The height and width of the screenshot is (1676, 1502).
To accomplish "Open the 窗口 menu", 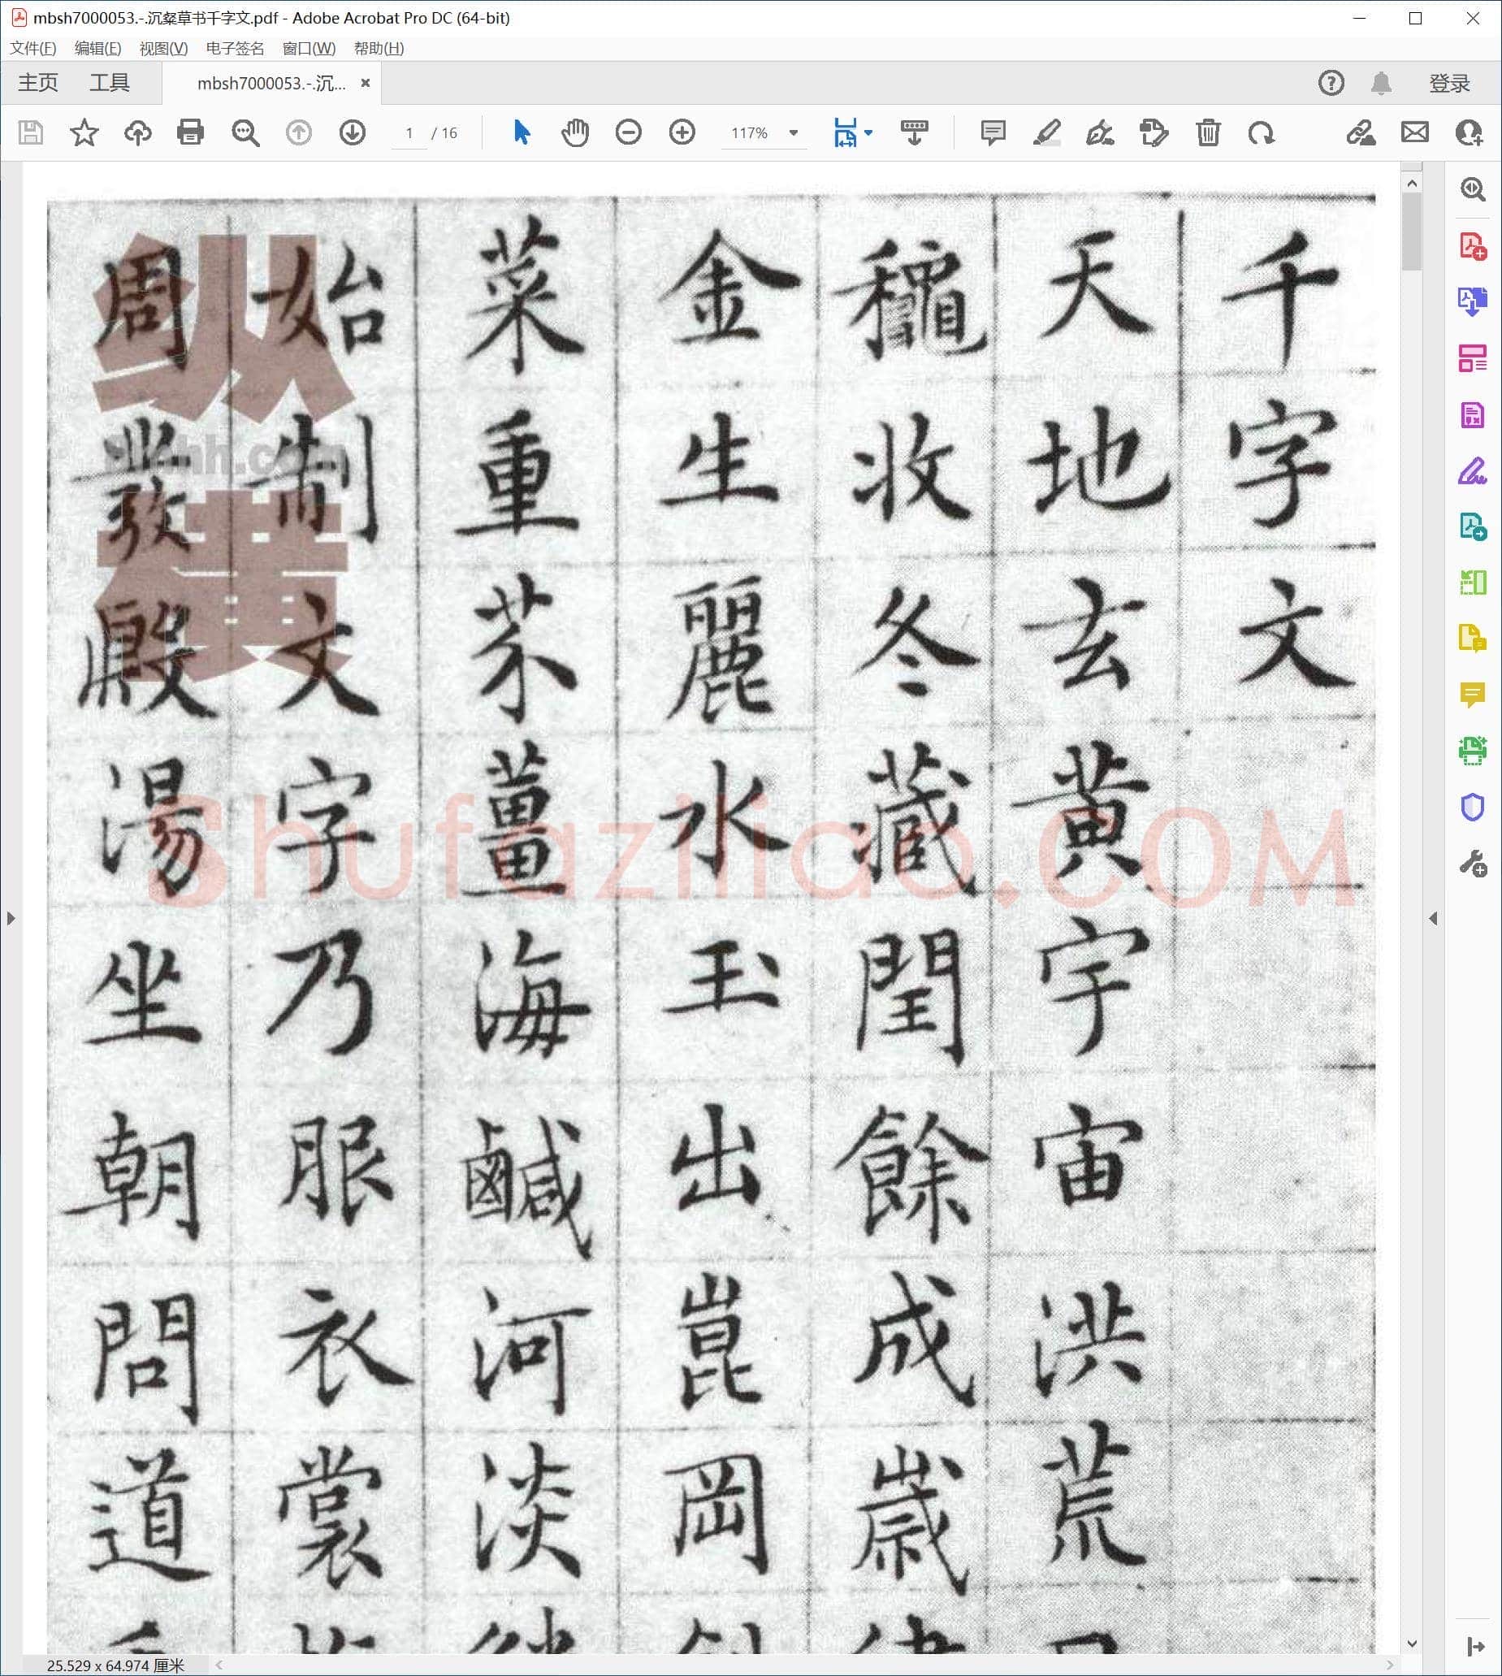I will pos(309,48).
